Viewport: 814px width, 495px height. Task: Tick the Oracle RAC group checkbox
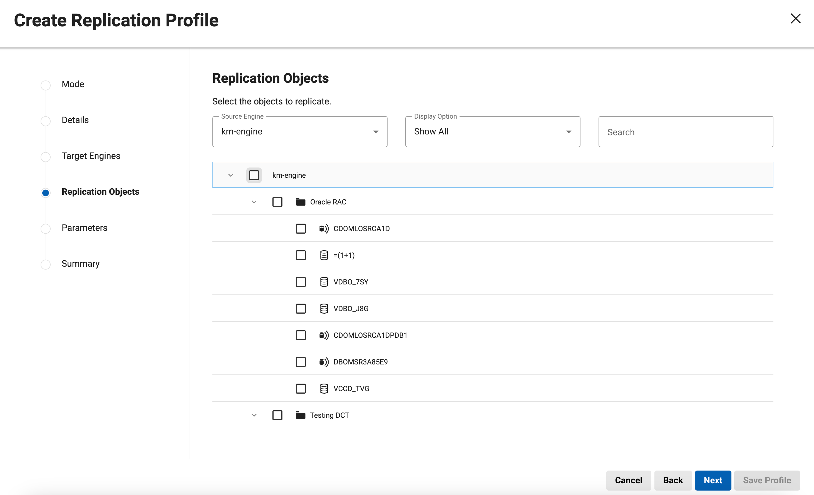click(277, 202)
